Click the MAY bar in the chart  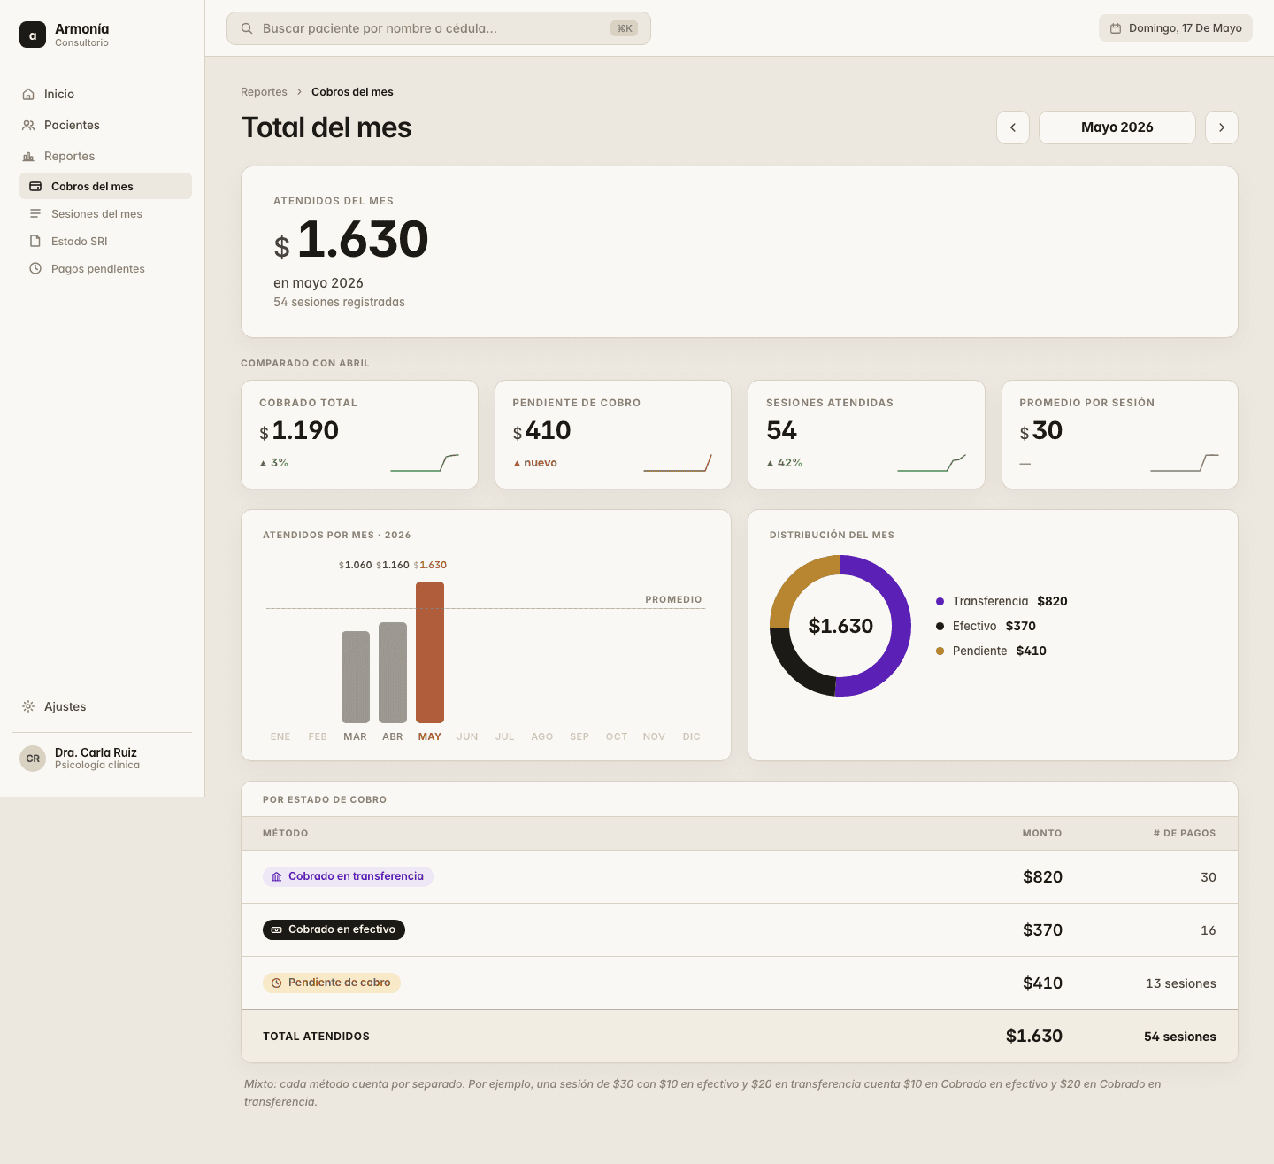tap(430, 652)
